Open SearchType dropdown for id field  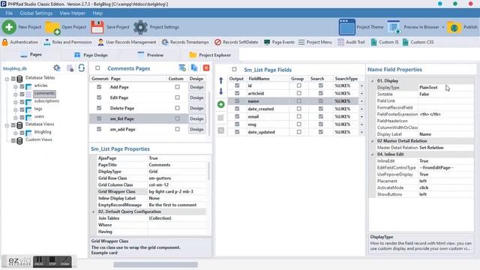tap(361, 85)
